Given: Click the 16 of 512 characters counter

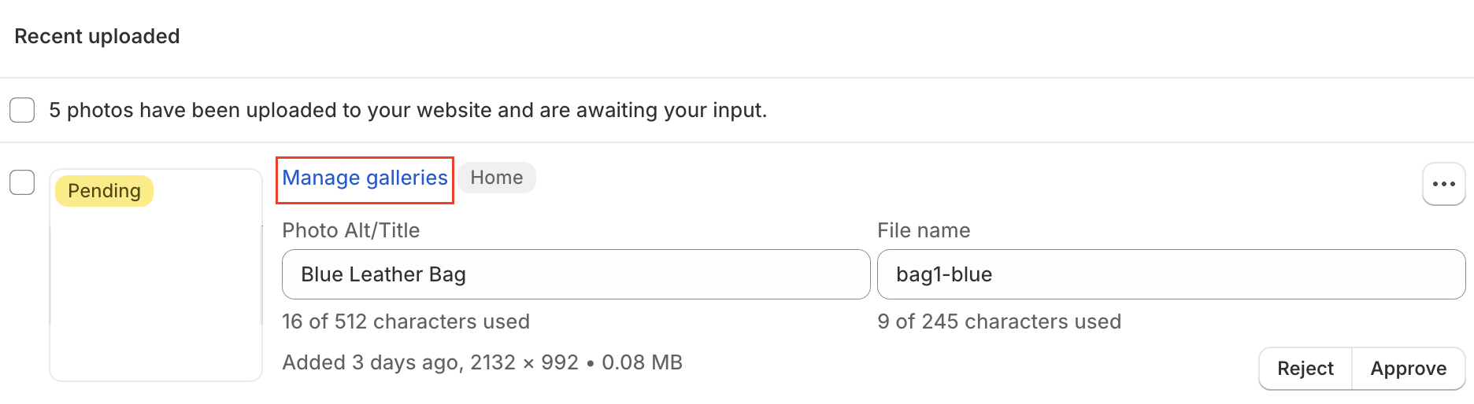Looking at the screenshot, I should pos(406,321).
